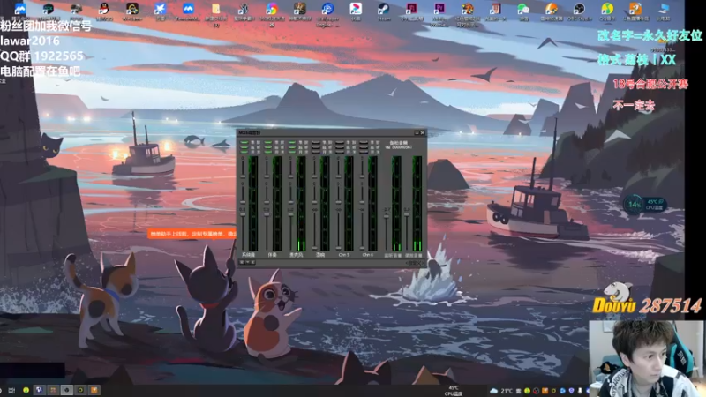This screenshot has height=397, width=706.
Task: Select the Chn 6 channel label
Action: [368, 255]
